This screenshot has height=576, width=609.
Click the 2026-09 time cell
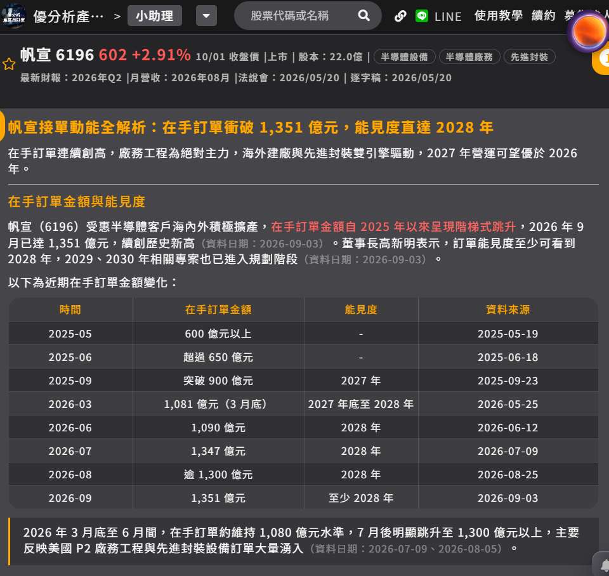coord(70,498)
